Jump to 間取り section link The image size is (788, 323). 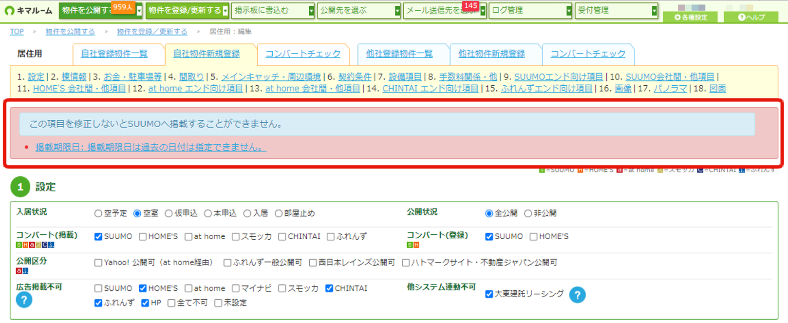pyautogui.click(x=191, y=77)
